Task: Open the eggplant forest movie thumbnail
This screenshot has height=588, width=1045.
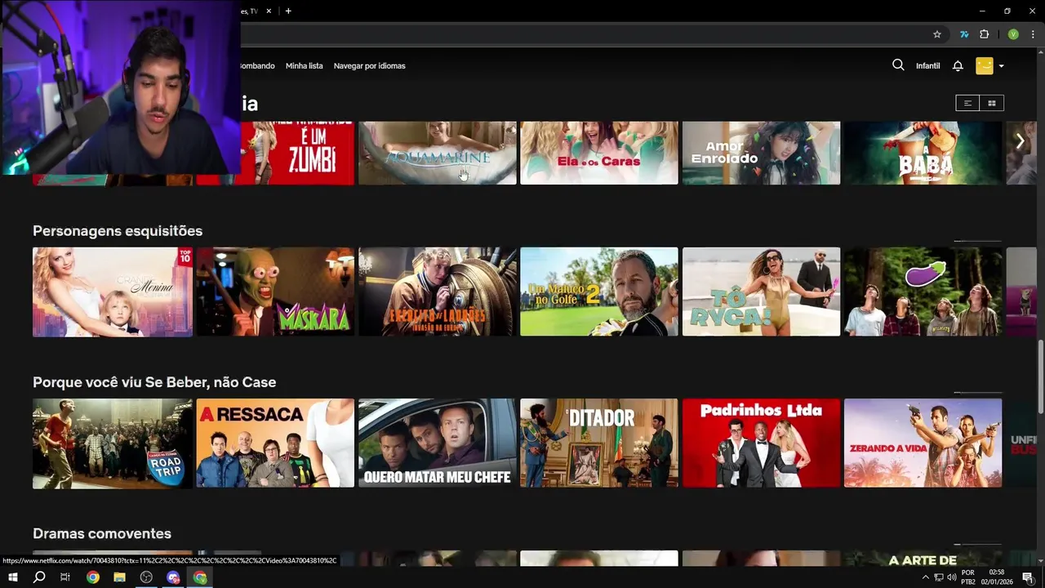Action: pos(923,292)
